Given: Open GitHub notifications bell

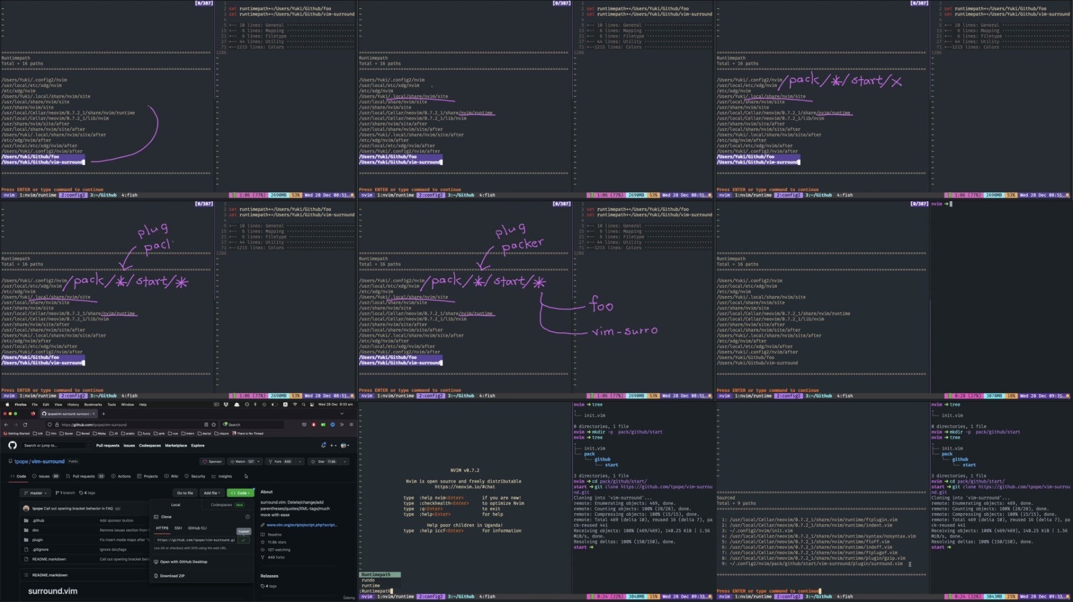Looking at the screenshot, I should pos(324,445).
